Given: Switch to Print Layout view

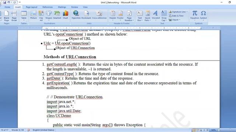Looking at the screenshot, I should click(194, 130).
